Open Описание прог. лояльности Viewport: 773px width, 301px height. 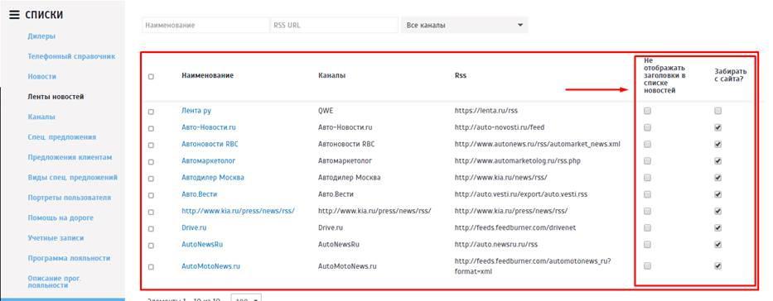[x=54, y=281]
